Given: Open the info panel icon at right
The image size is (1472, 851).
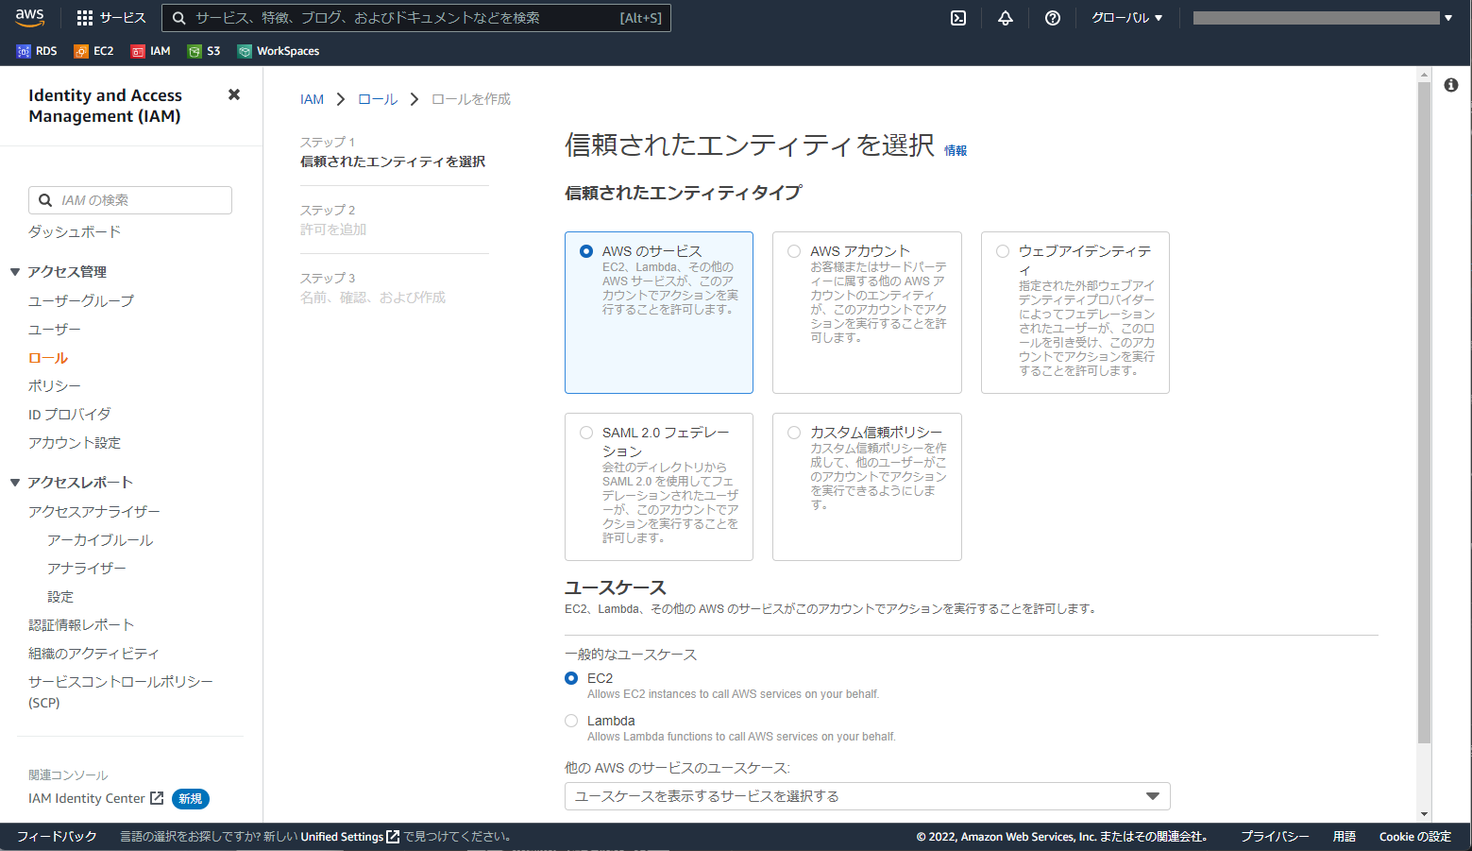Looking at the screenshot, I should [x=1451, y=85].
